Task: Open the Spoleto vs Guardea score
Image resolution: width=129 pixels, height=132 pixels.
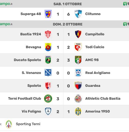Action: pyautogui.click(x=63, y=86)
